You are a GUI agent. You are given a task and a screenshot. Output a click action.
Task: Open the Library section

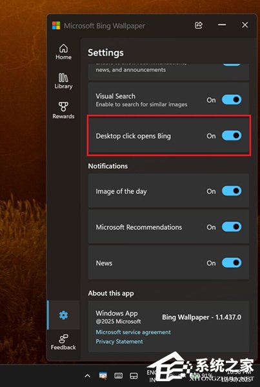[x=63, y=81]
